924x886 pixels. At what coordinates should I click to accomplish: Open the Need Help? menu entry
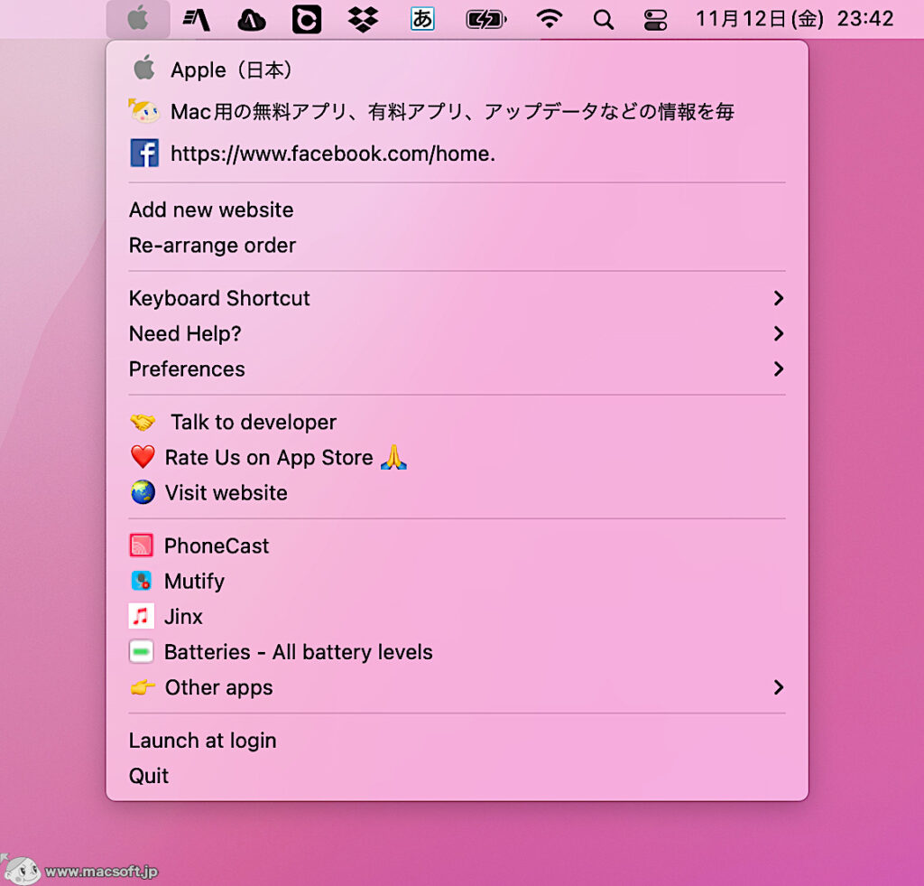pos(457,334)
